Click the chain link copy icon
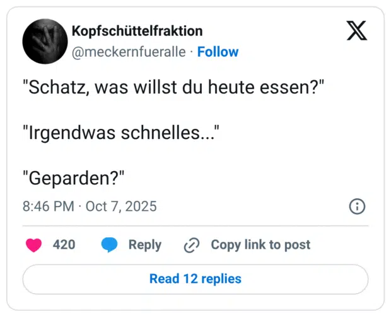 click(x=191, y=246)
